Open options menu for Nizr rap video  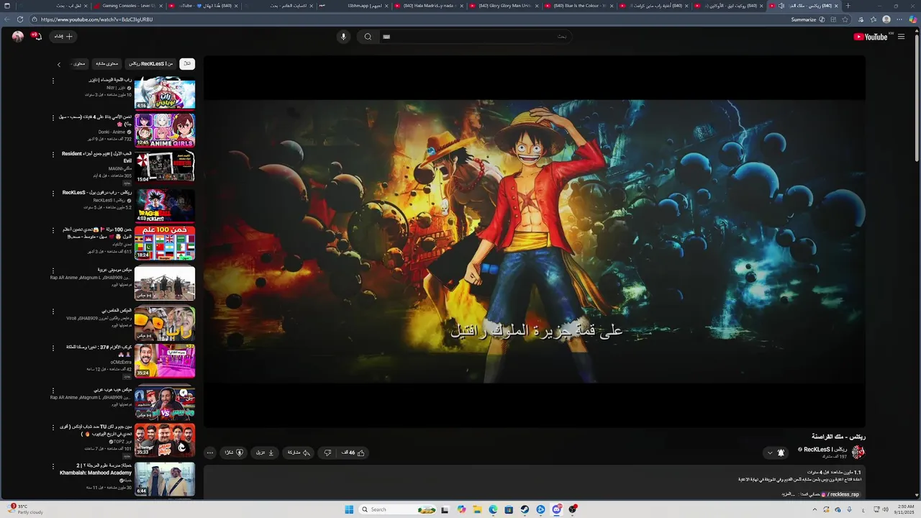(53, 81)
